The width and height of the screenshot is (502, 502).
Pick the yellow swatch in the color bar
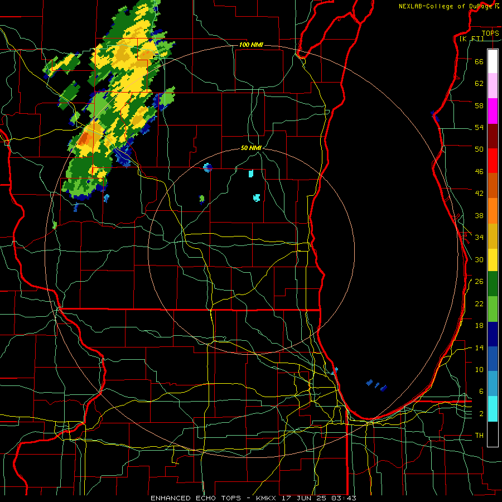[x=493, y=260]
